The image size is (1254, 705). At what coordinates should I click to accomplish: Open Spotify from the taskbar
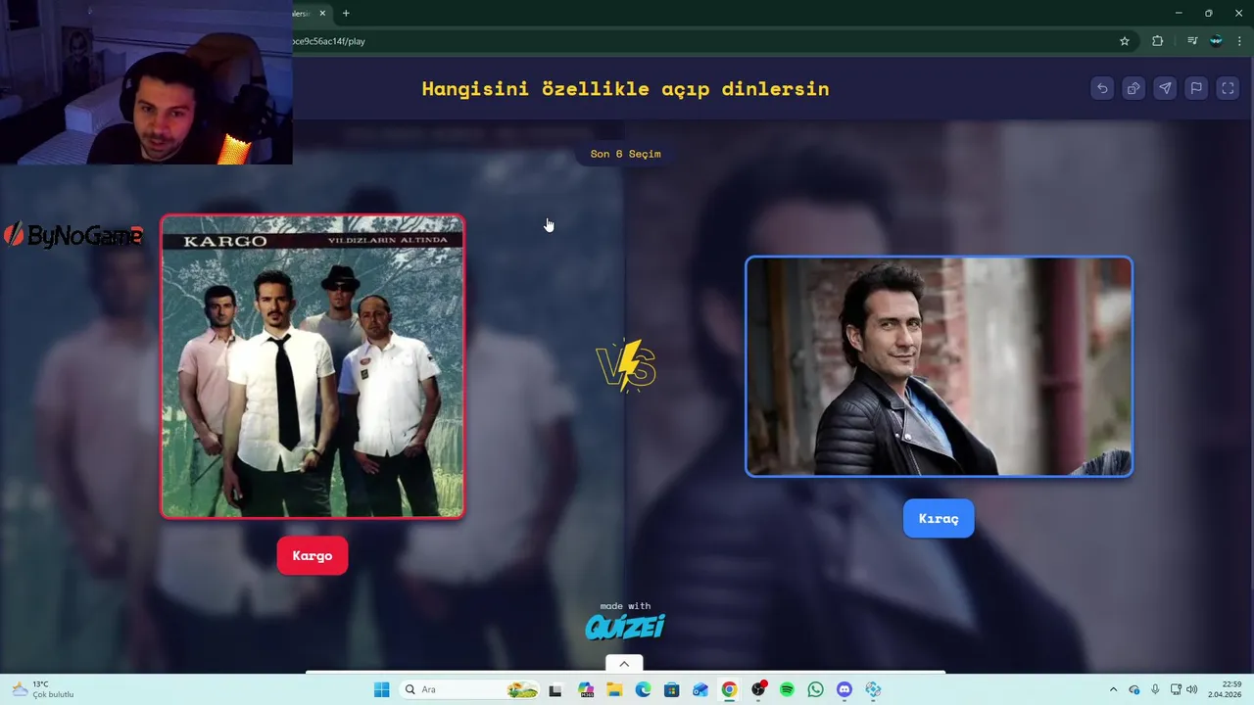pos(787,689)
